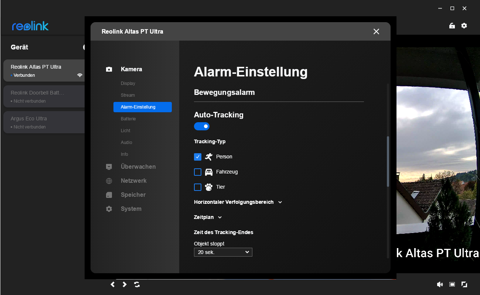This screenshot has width=480, height=295.
Task: Enable the Fahrzeug tracking checkbox
Action: (x=198, y=172)
